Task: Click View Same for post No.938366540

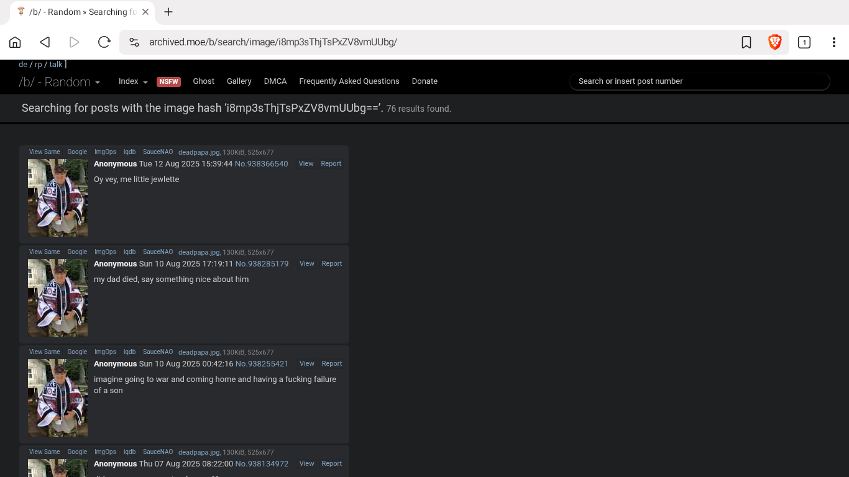Action: click(45, 152)
